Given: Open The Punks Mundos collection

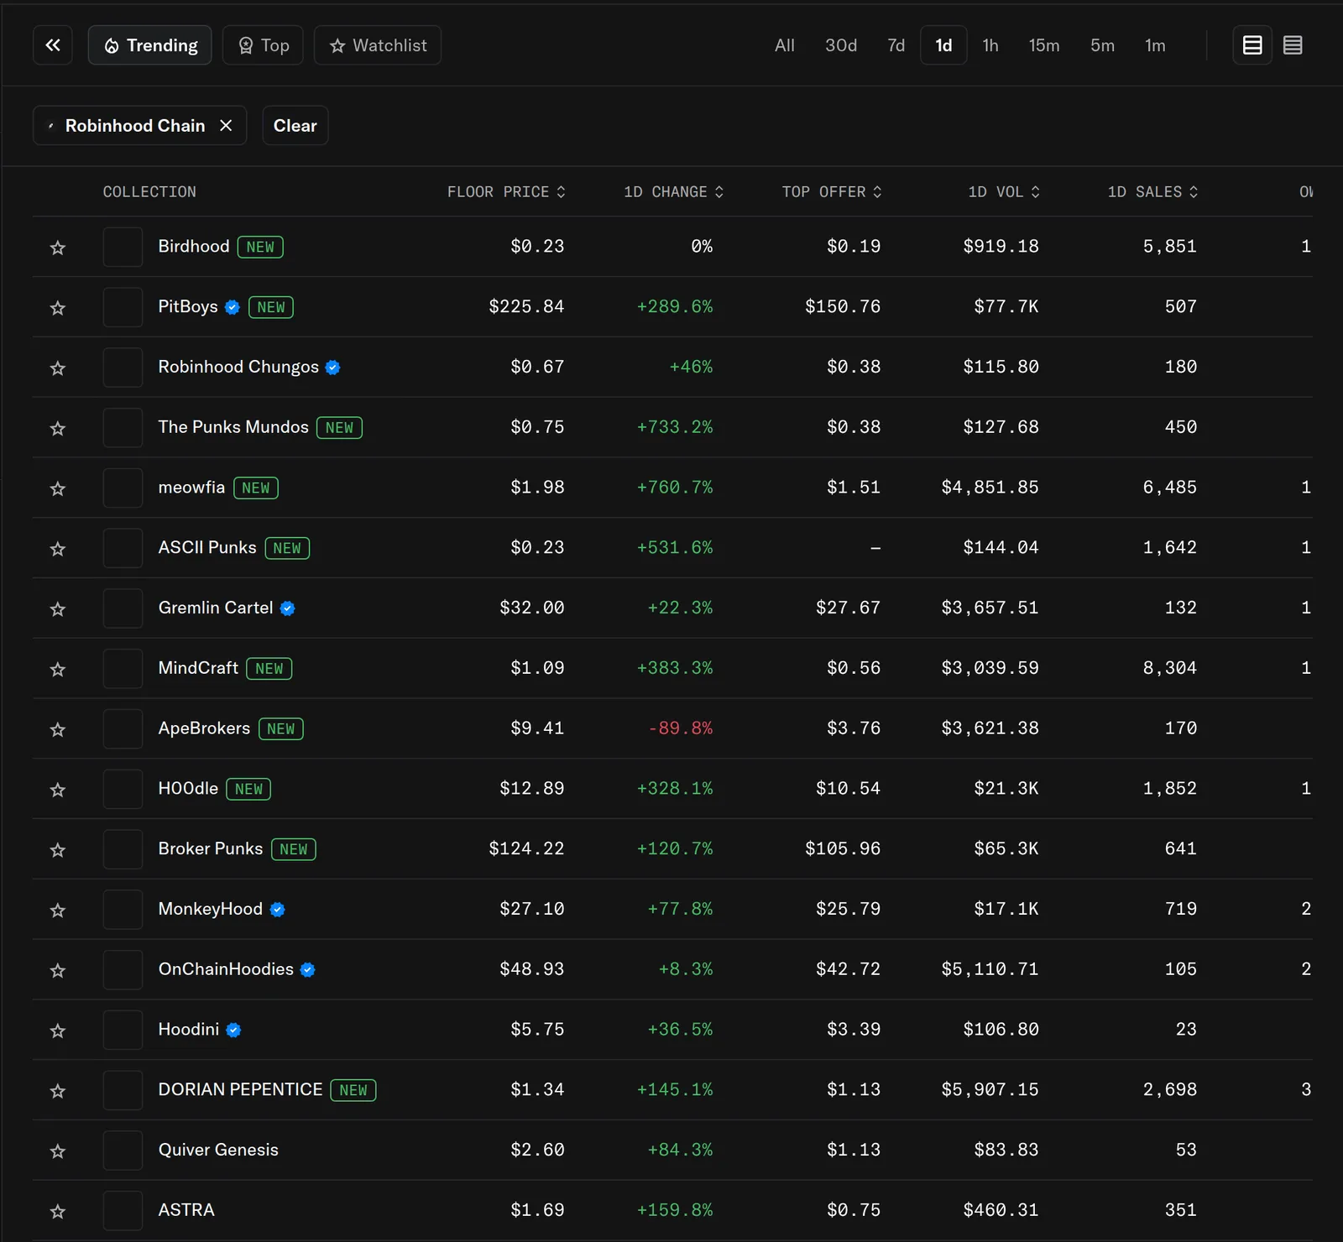Looking at the screenshot, I should point(233,427).
